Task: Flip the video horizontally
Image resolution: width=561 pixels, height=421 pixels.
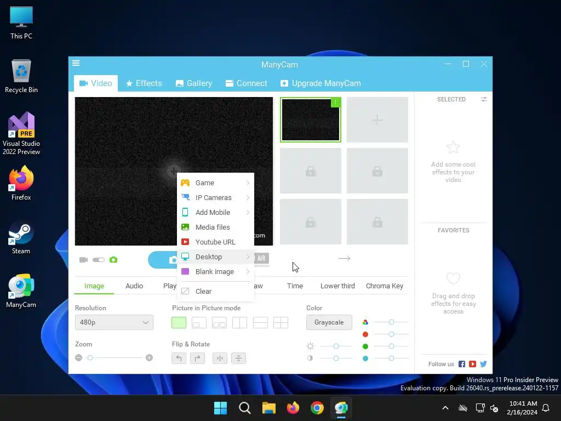Action: point(220,358)
